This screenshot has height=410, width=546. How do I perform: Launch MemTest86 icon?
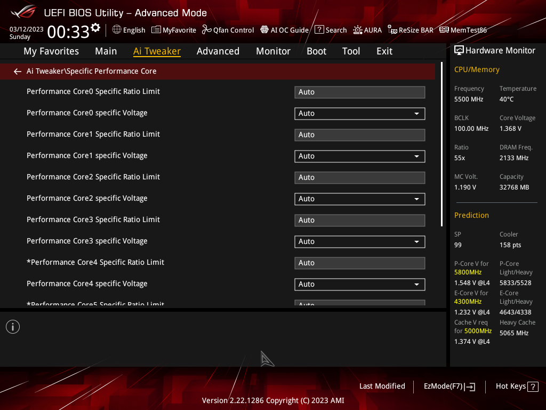point(444,30)
